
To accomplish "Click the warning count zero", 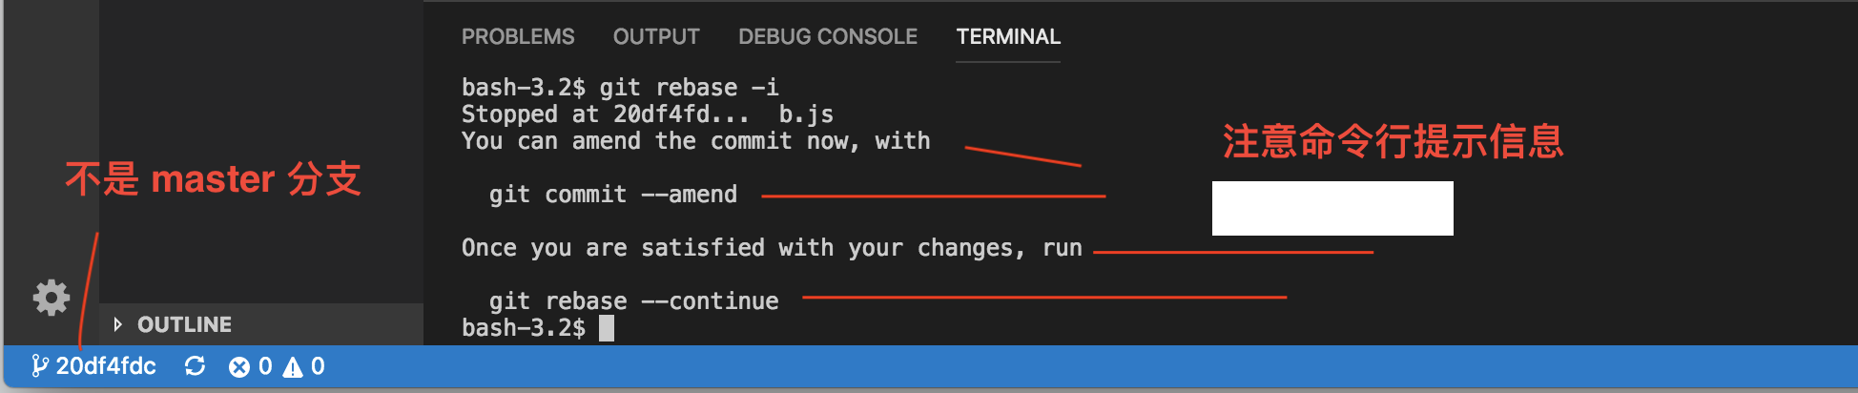I will tap(318, 366).
